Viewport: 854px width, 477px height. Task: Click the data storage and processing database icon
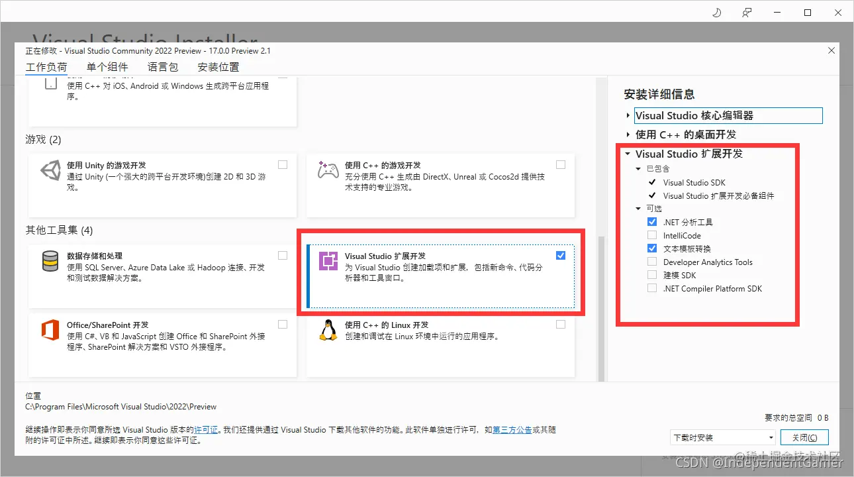tap(50, 262)
